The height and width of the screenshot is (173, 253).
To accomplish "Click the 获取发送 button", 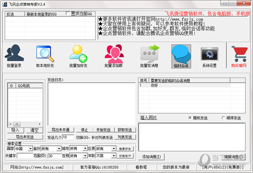I will coord(125,130).
